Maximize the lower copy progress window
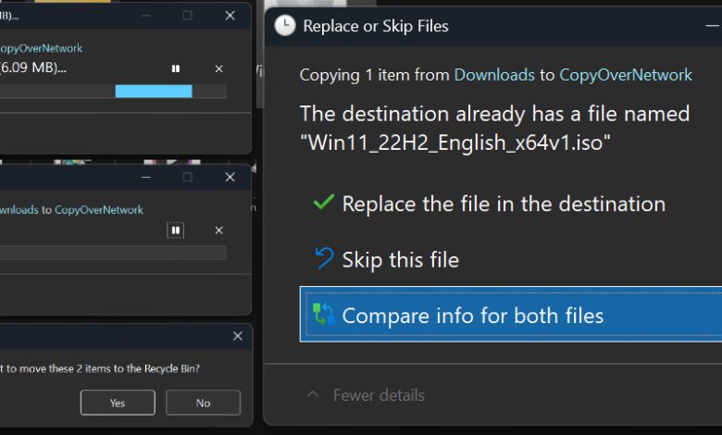 [x=187, y=177]
